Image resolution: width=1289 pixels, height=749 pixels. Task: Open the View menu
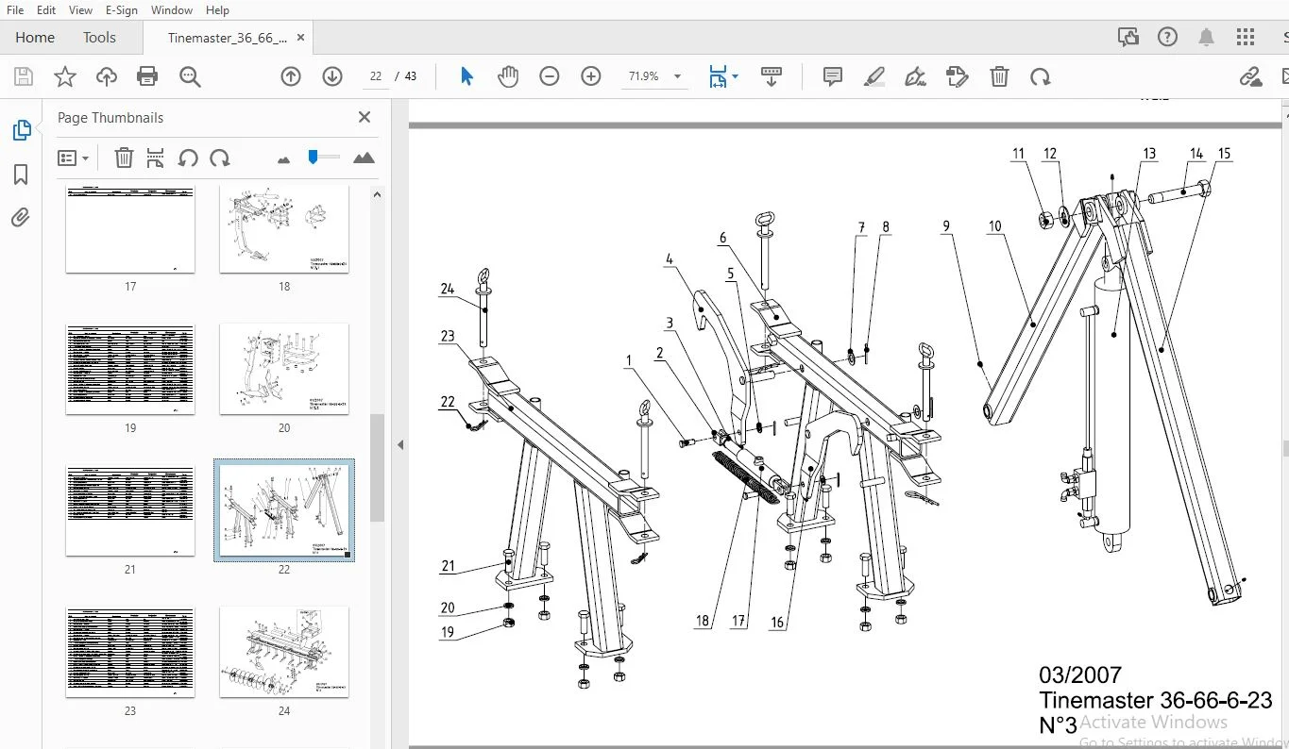pos(81,9)
